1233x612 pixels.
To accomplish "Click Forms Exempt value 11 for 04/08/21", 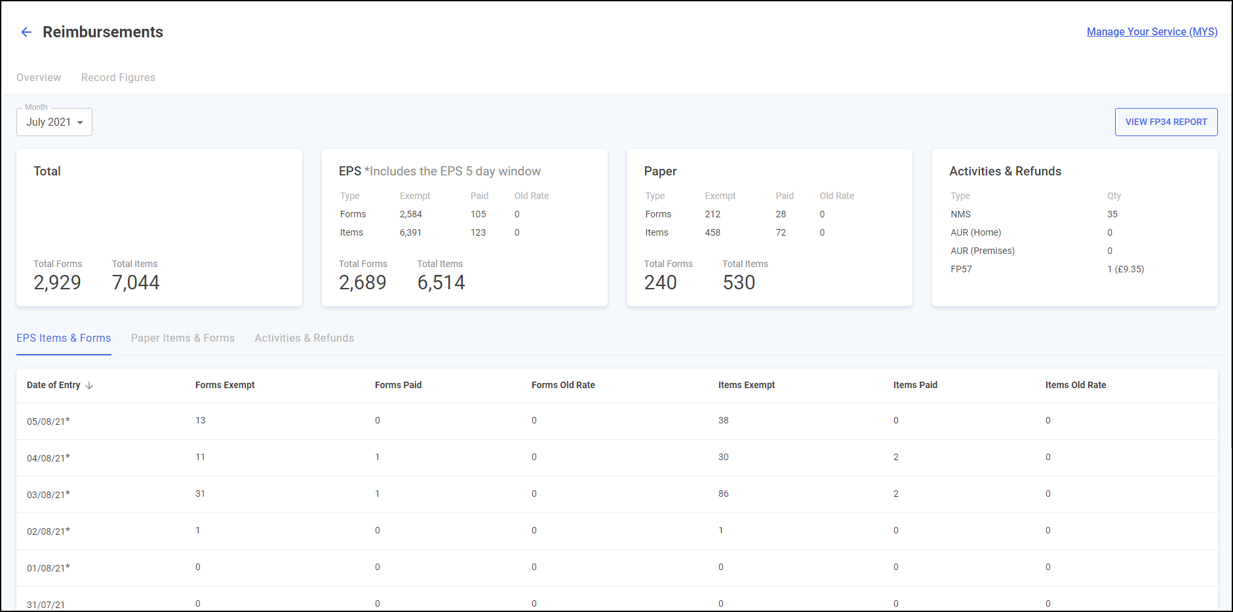I will 200,457.
